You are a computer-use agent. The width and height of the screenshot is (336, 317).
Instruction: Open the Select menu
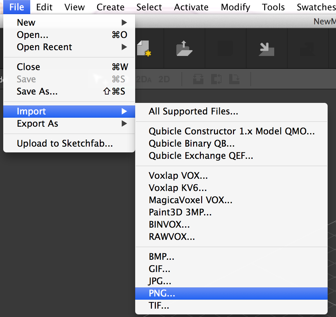(x=149, y=7)
